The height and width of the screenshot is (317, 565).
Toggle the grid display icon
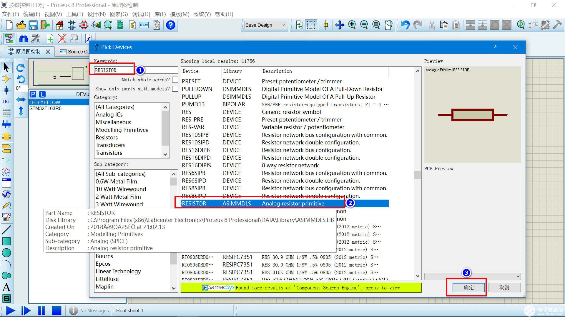click(311, 25)
